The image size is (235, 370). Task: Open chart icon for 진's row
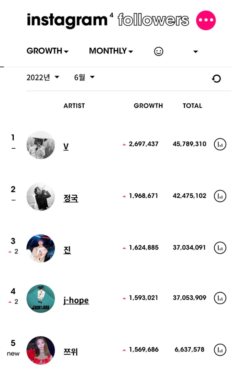220,248
